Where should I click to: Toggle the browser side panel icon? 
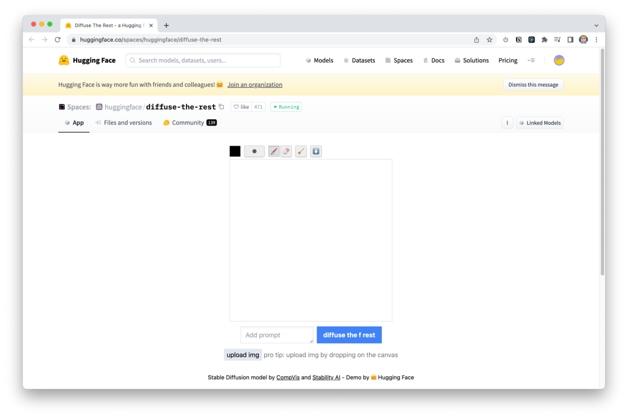[x=570, y=40]
